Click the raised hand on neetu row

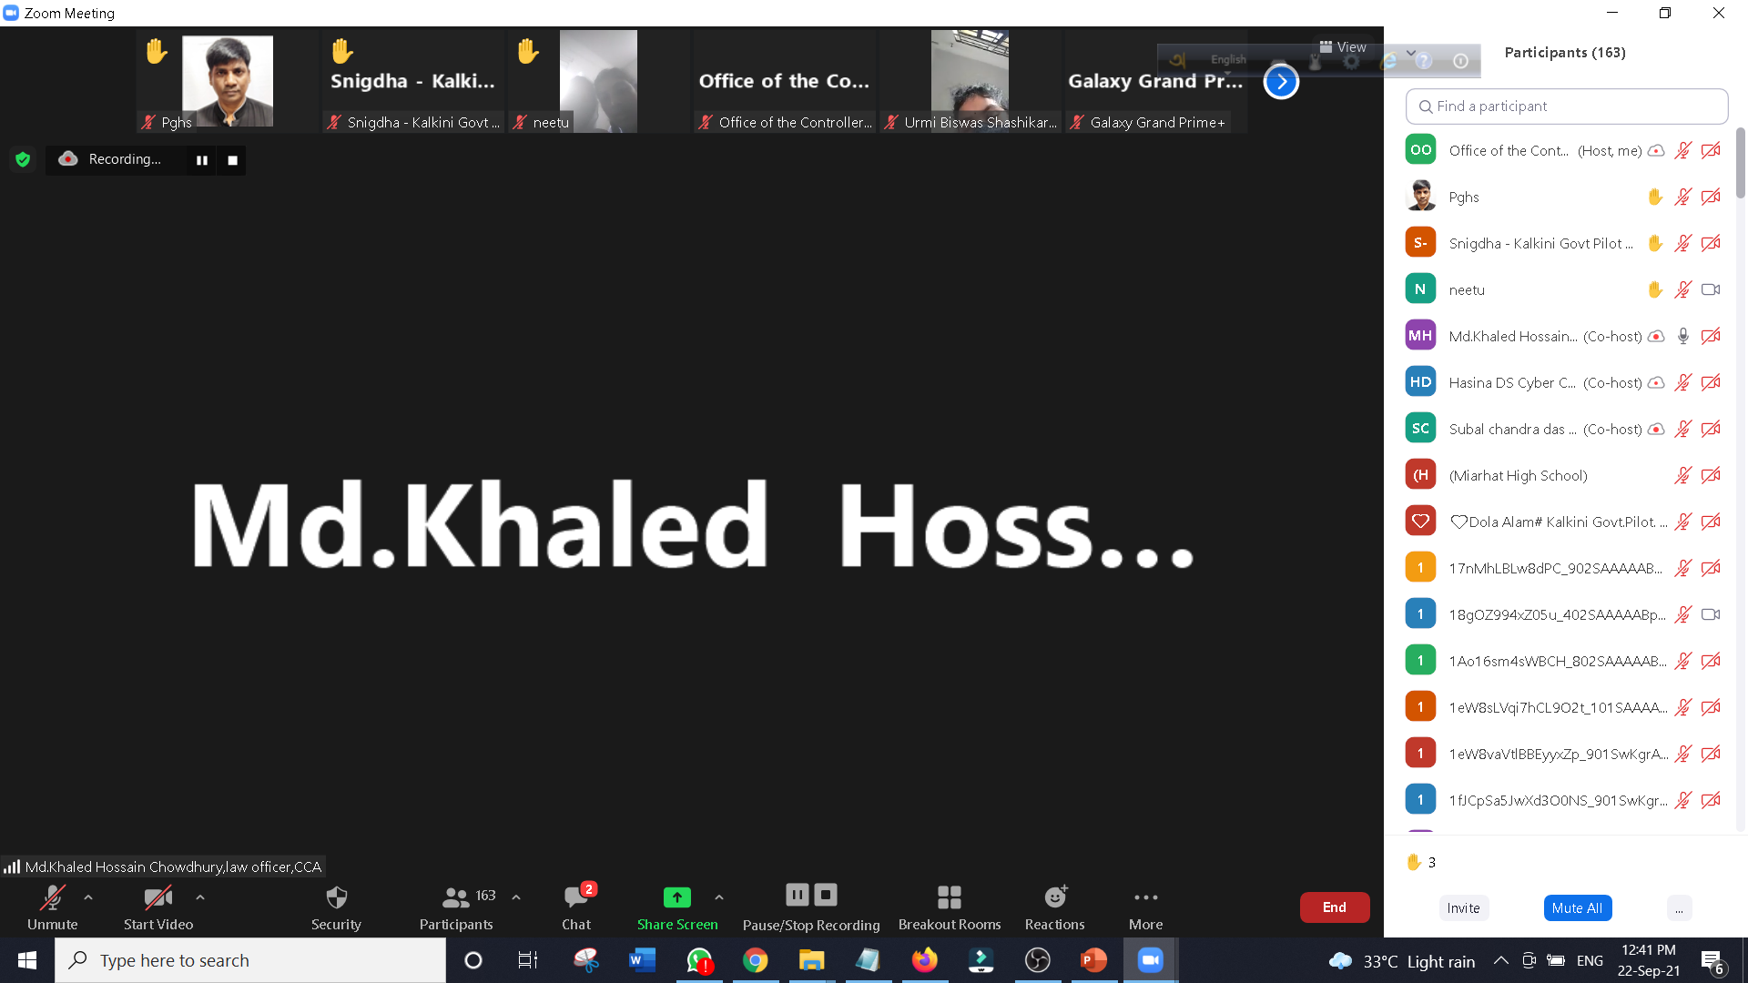pos(1655,289)
